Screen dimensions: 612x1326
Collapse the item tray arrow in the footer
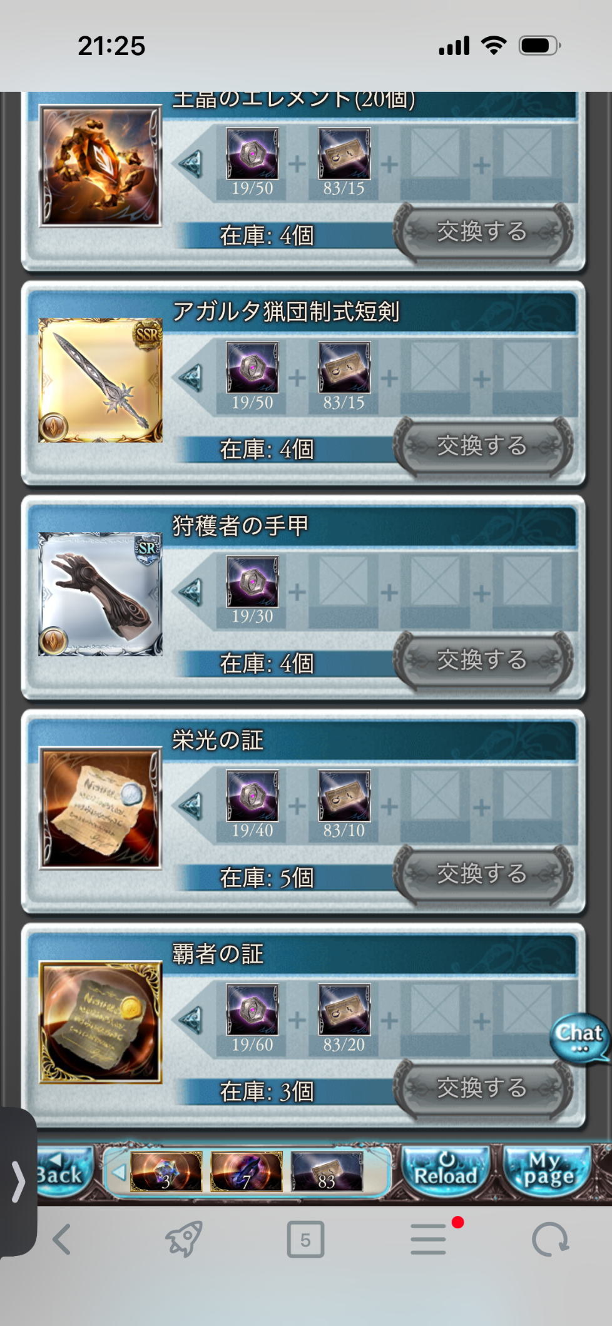117,1171
